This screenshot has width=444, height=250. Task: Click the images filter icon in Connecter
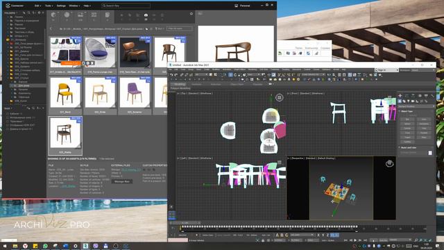tap(80, 15)
